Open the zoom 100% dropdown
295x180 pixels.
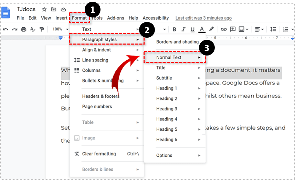click(60, 29)
